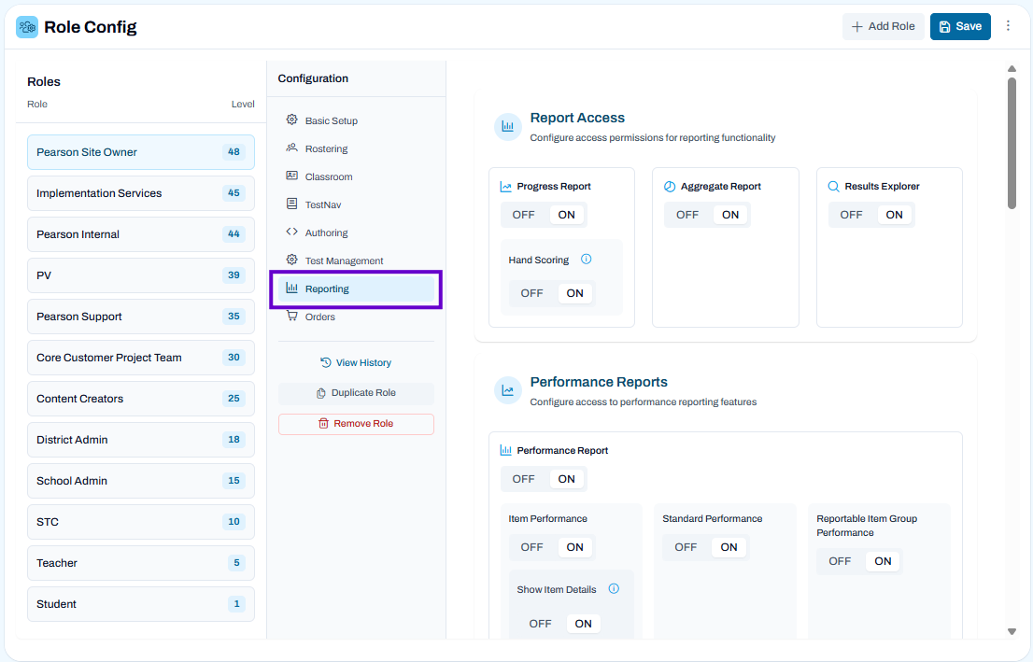
Task: Click the Rostering people icon
Action: click(x=291, y=148)
